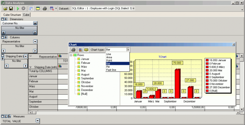Screen dimensions: 245x125
Task: Click the chart icon beside Shipping Date (mth)
Action: [x=60, y=66]
